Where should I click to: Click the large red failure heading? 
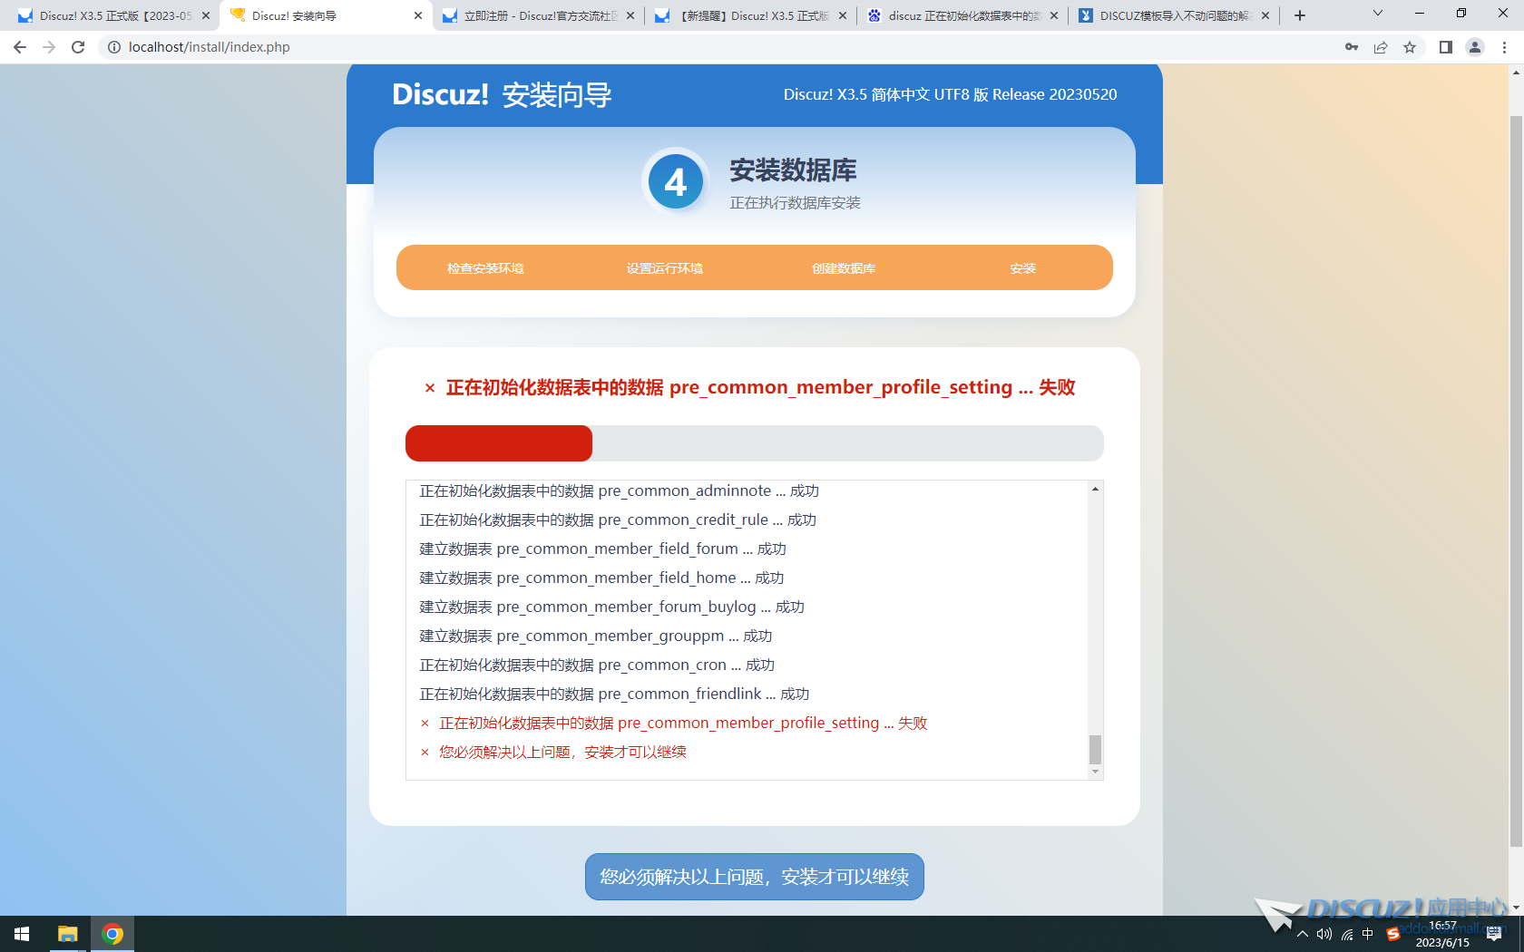(x=750, y=387)
